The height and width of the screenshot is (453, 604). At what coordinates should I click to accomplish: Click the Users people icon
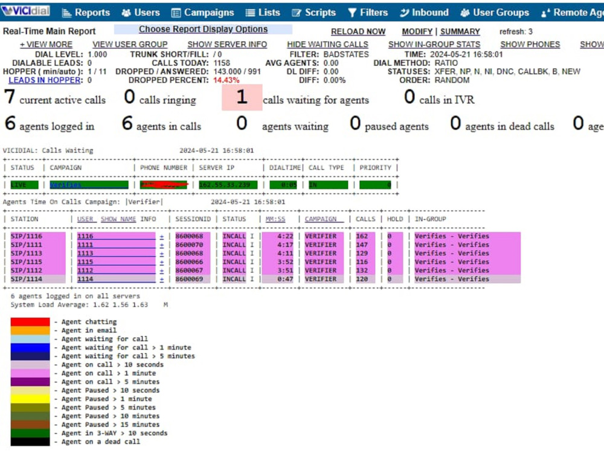click(x=126, y=13)
